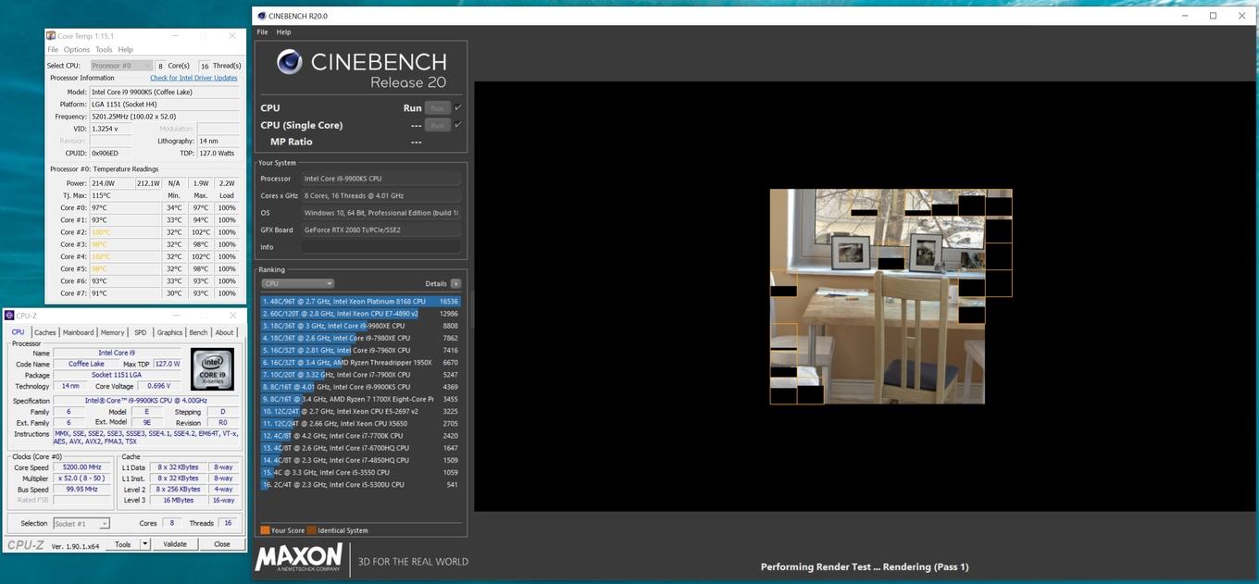The height and width of the screenshot is (584, 1259).
Task: Click the Frequency value 5201.25MHz in Core Temp
Action: coord(164,117)
